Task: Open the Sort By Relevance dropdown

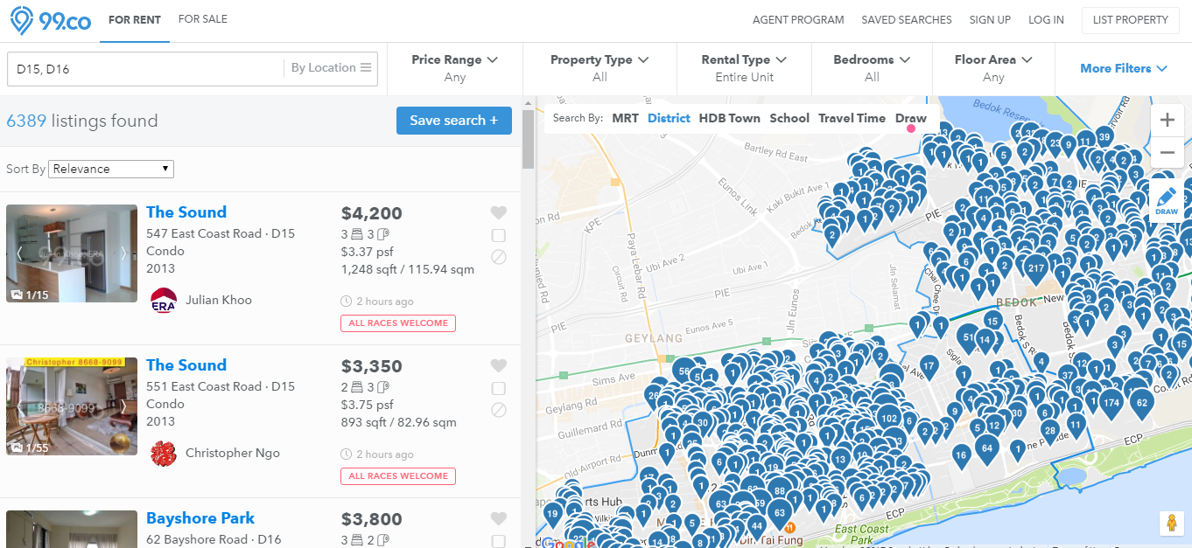Action: 111,169
